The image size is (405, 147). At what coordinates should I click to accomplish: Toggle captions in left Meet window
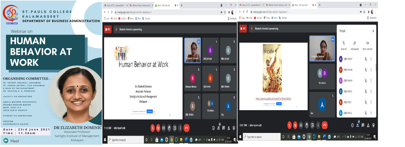[164, 128]
